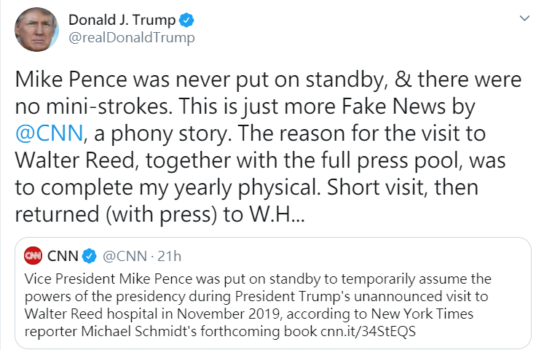
Task: Open Donald J. Trump's profile picture
Action: pyautogui.click(x=35, y=29)
